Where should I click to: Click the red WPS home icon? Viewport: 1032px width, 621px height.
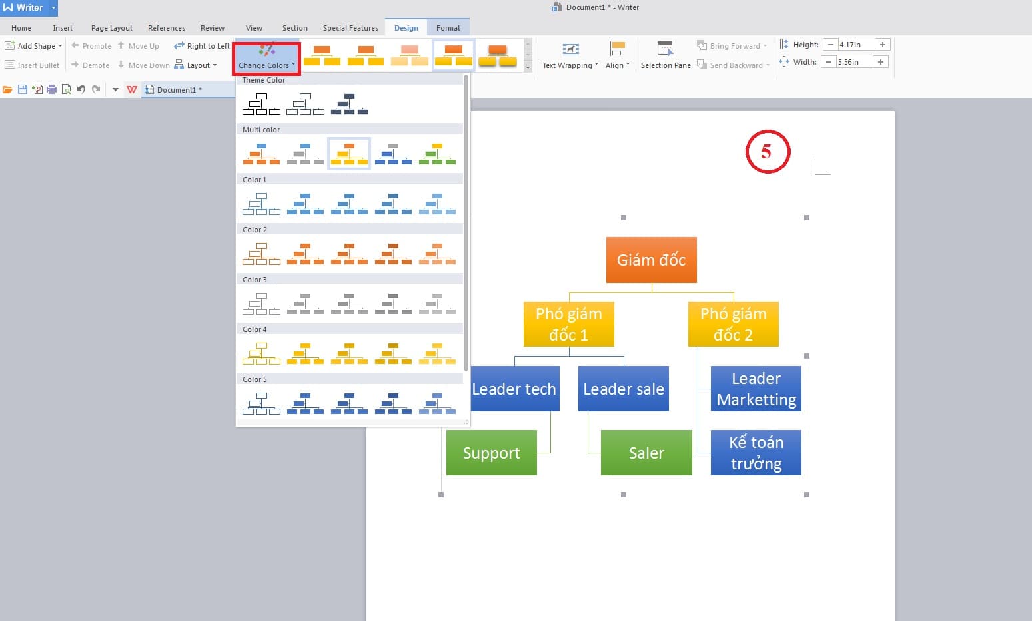[132, 89]
